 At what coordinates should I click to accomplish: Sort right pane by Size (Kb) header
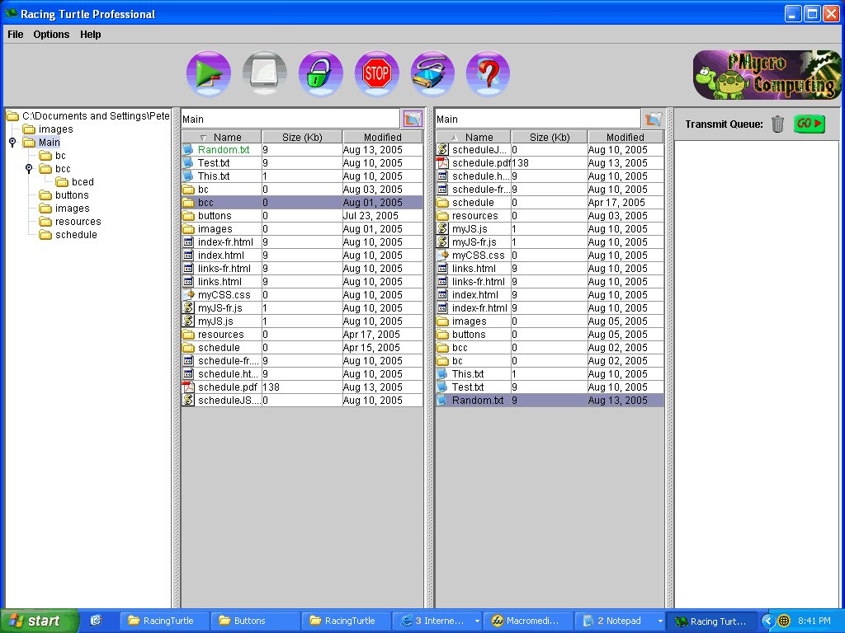click(x=549, y=138)
